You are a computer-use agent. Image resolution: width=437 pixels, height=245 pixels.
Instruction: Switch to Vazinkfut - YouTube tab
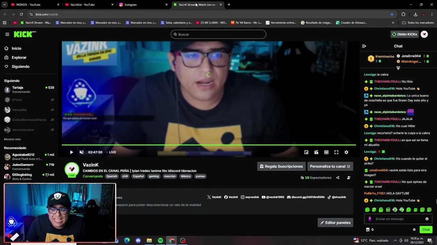[x=89, y=4]
